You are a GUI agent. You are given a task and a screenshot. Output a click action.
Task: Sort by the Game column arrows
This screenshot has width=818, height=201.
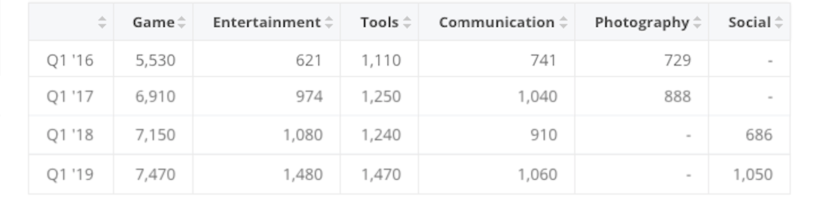point(181,22)
